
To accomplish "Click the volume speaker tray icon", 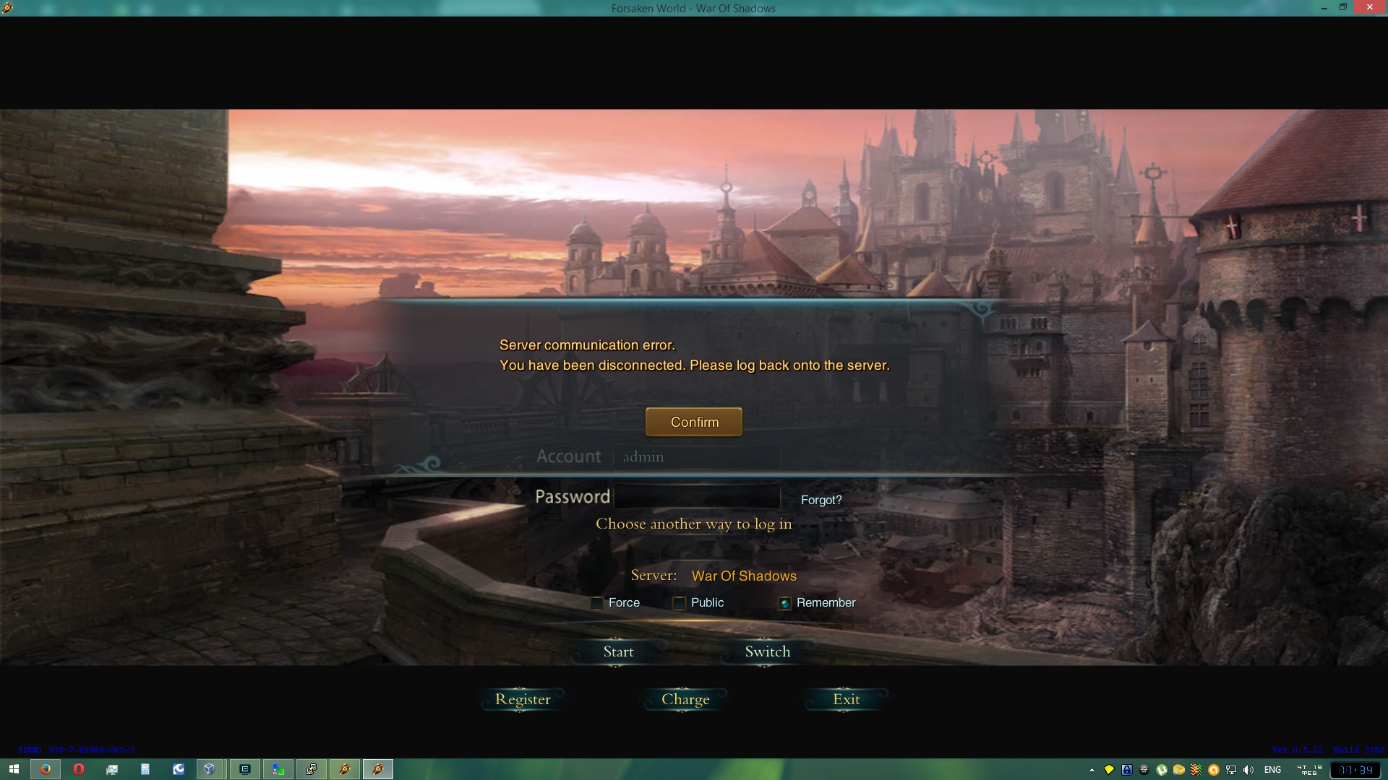I will pyautogui.click(x=1248, y=770).
